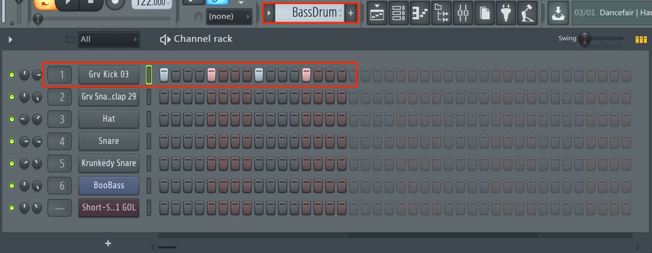Mute Grv Kick 03 channel green light
The image size is (652, 253).
point(12,75)
